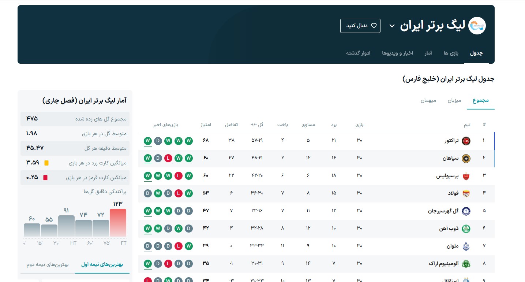Open the فولاد team link
The image size is (525, 282).
click(x=453, y=193)
